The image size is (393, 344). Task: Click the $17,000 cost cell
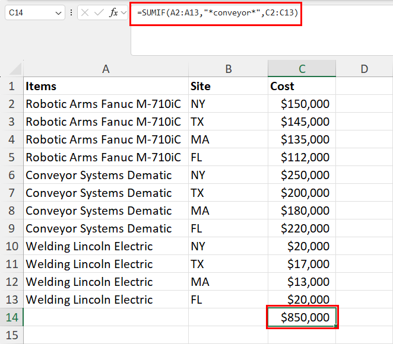pos(302,263)
